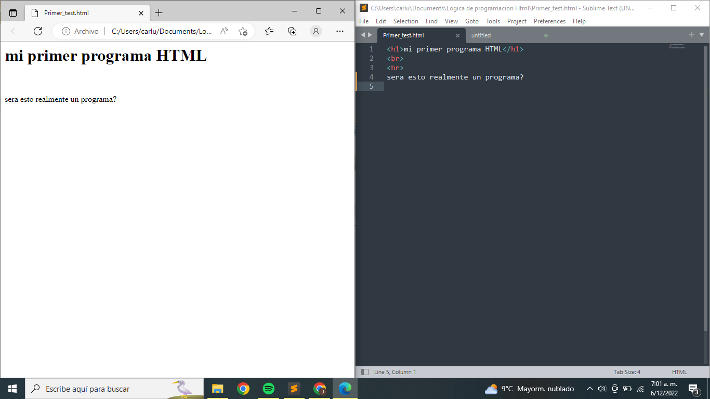Click the br tag on line 3
The width and height of the screenshot is (710, 399).
coord(395,68)
